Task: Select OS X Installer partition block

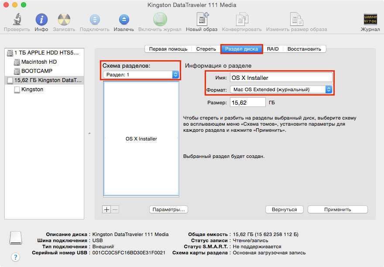Action: pos(141,139)
